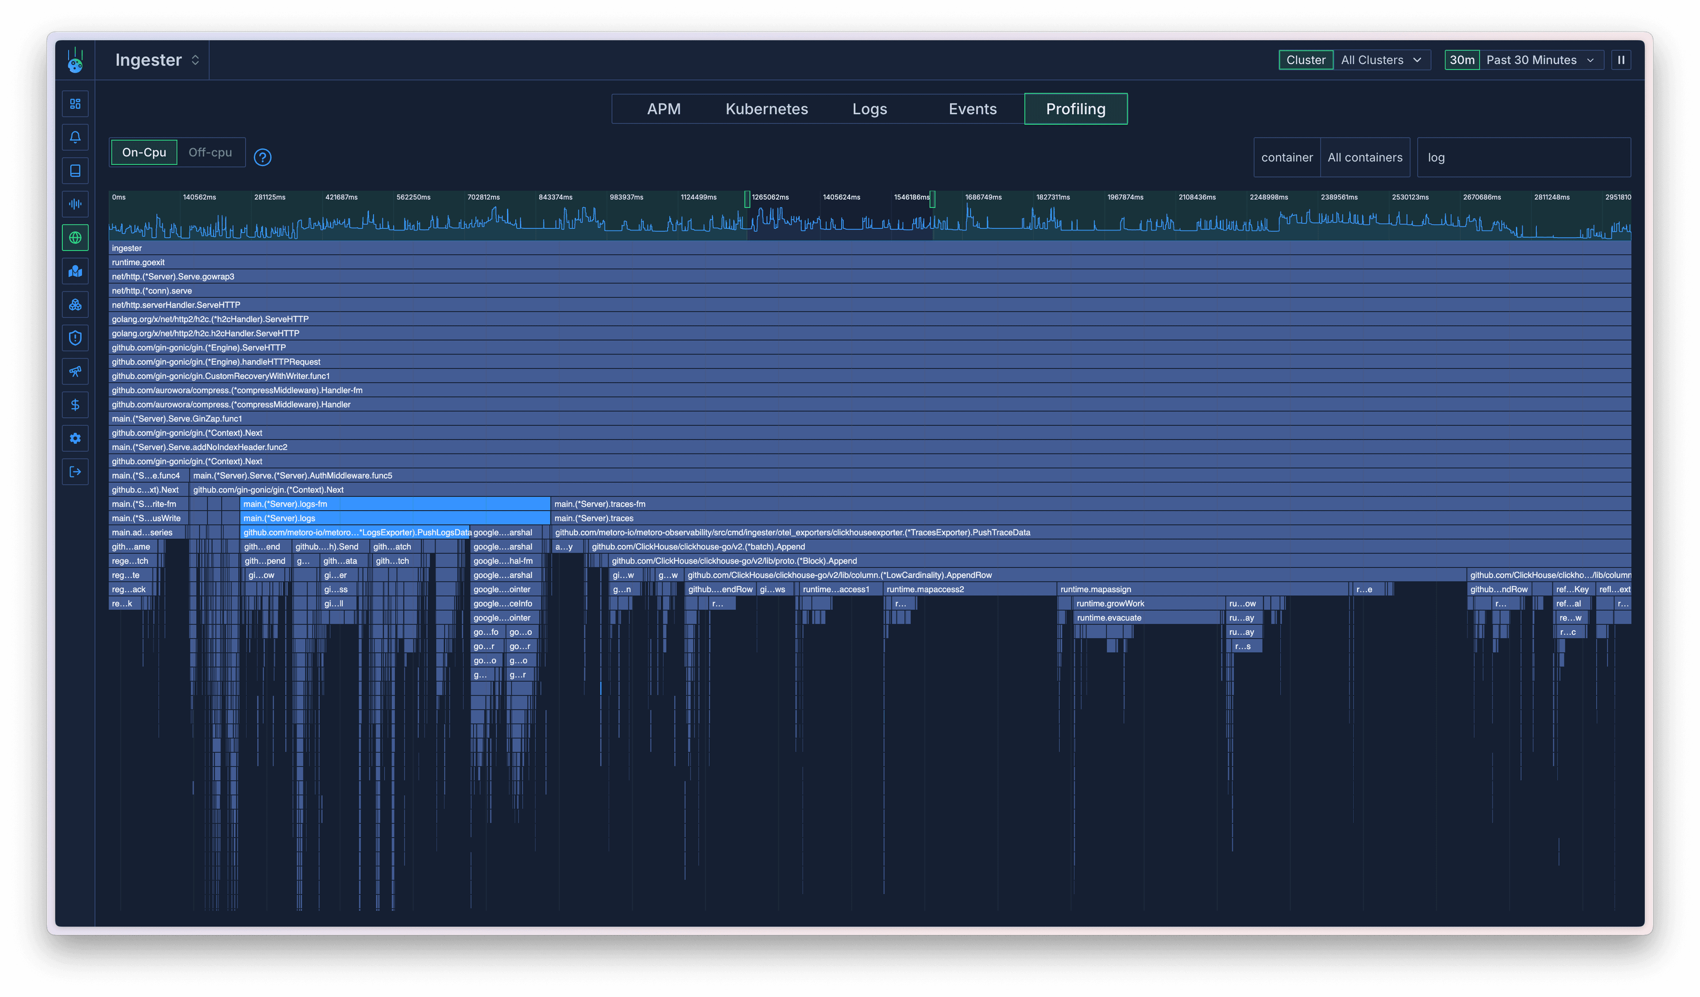
Task: Open settings via the gear icon
Action: 75,438
